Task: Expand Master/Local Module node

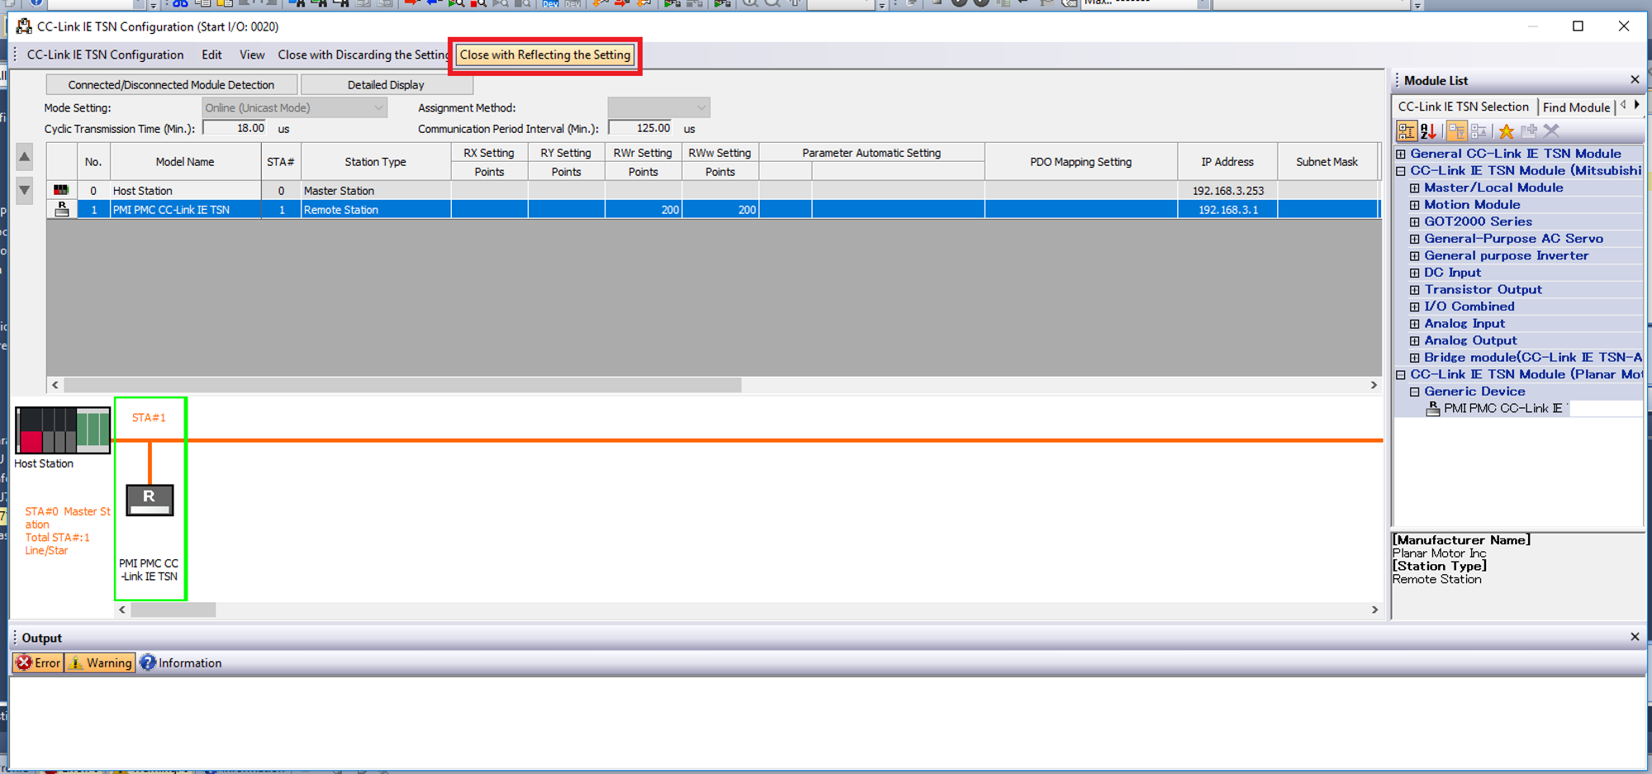Action: click(1414, 188)
